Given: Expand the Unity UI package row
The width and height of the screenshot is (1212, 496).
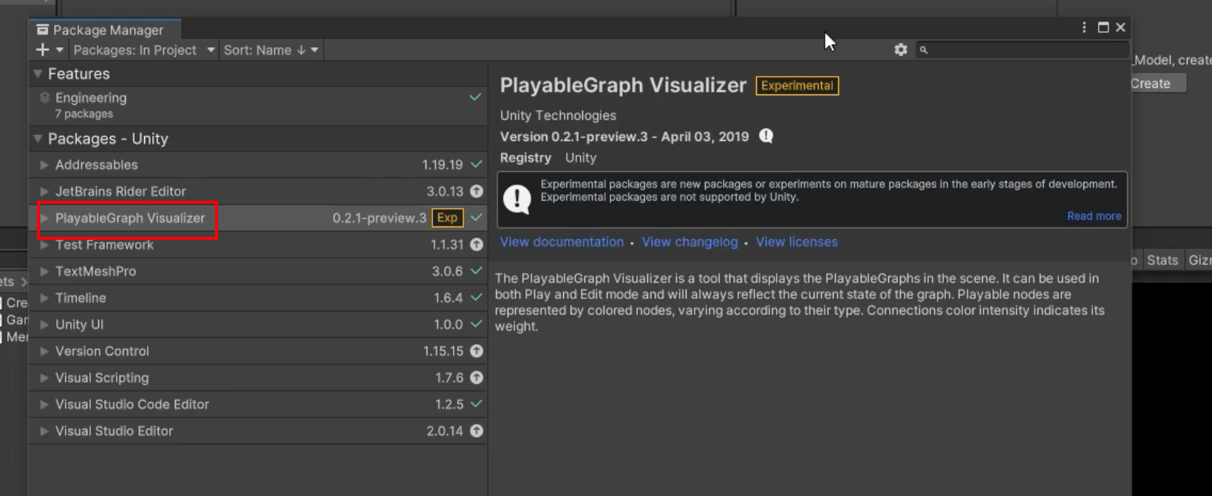Looking at the screenshot, I should [x=44, y=324].
